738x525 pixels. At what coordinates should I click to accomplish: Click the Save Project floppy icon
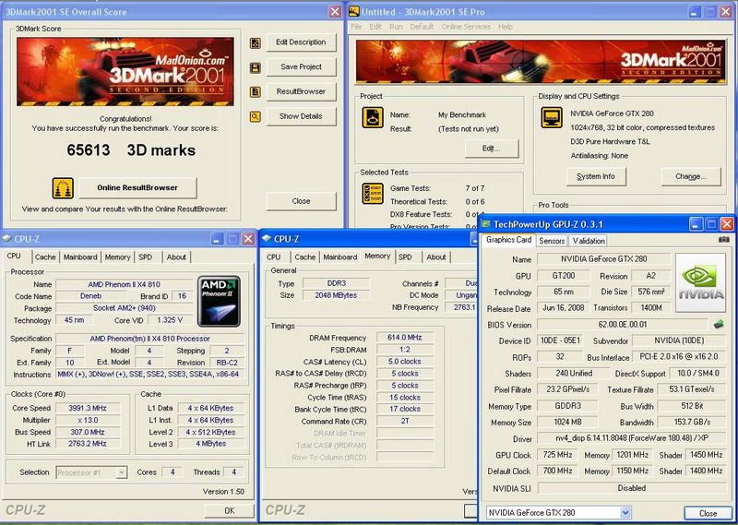coord(256,67)
